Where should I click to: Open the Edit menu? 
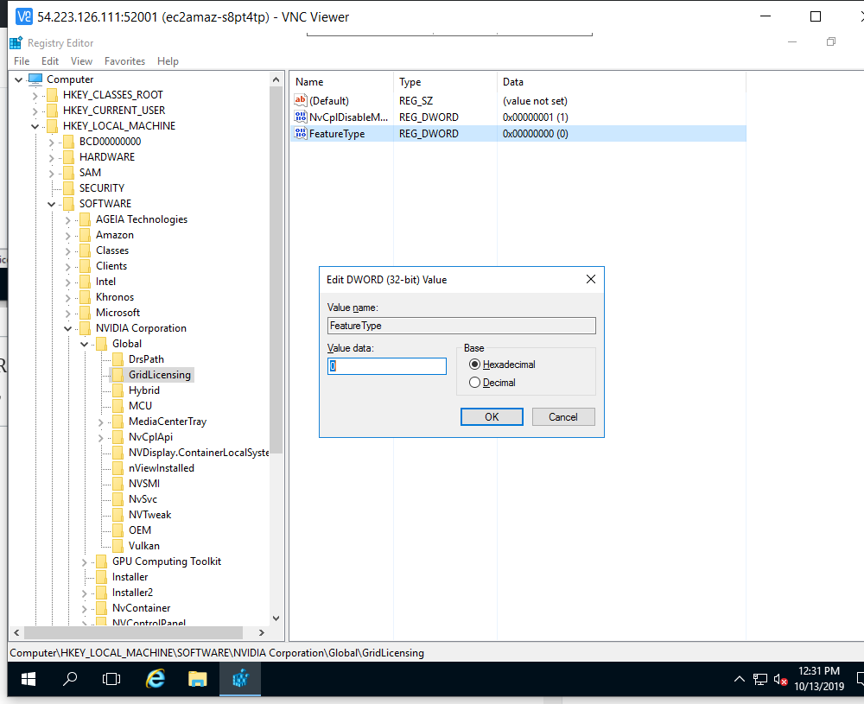click(50, 61)
